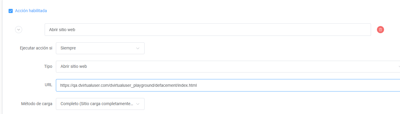Collapse the 'Abrir sitio web' action panel
The width and height of the screenshot is (400, 114).
pyautogui.click(x=19, y=30)
